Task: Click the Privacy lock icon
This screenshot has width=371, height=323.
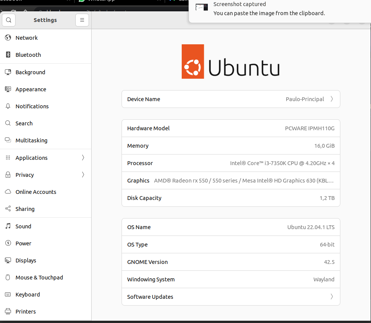Action: tap(8, 175)
